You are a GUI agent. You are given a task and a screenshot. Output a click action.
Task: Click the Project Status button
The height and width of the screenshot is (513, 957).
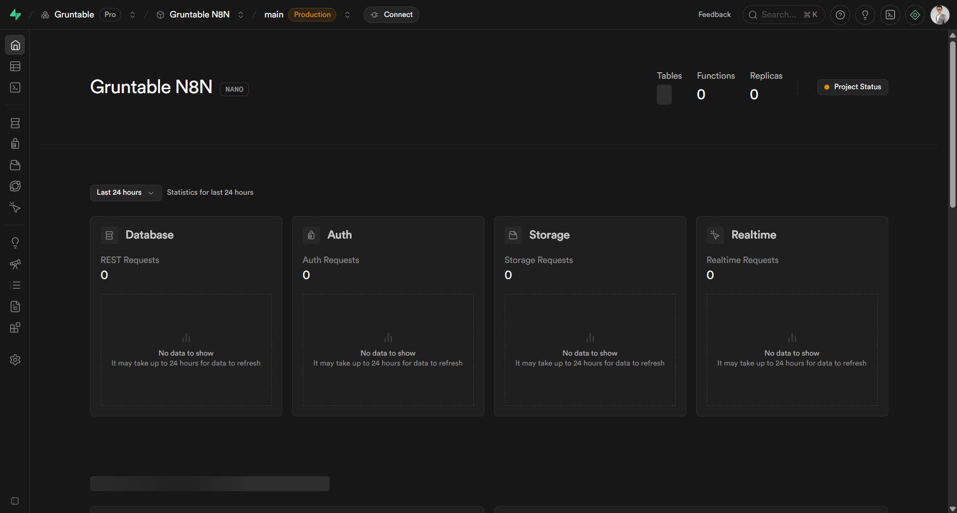point(853,87)
